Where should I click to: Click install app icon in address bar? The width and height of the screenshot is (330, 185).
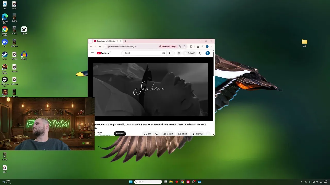tap(180, 47)
